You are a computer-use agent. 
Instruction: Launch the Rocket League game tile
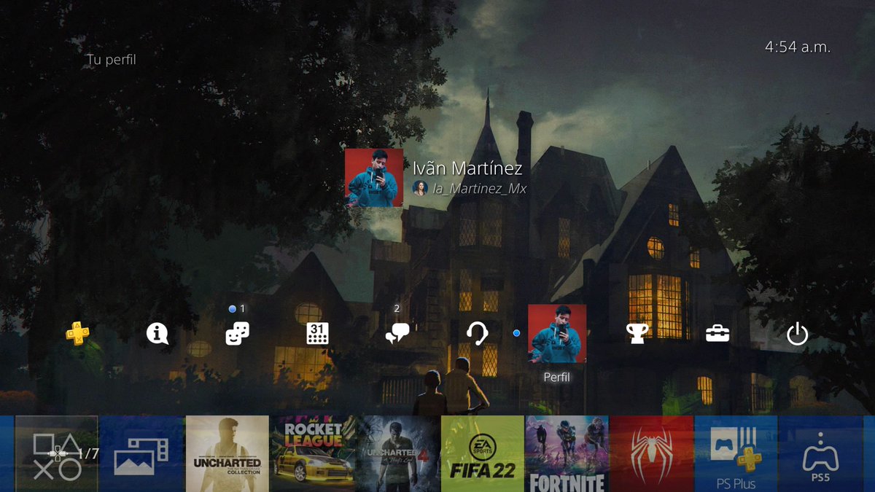click(x=312, y=454)
